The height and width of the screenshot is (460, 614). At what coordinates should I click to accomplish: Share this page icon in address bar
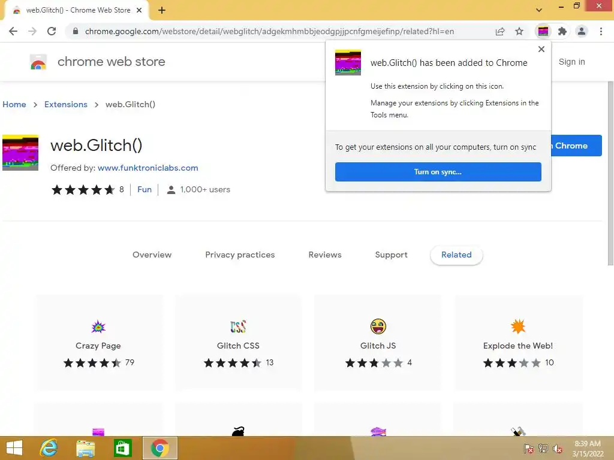[x=500, y=31]
